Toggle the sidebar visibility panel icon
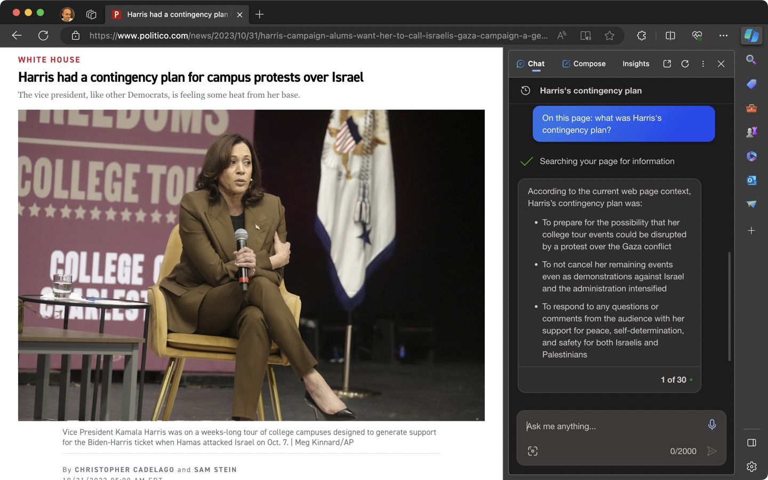 [751, 443]
